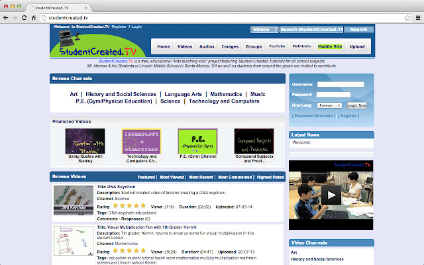Browse History and Social Sciences channel
424x265 pixels.
click(121, 94)
